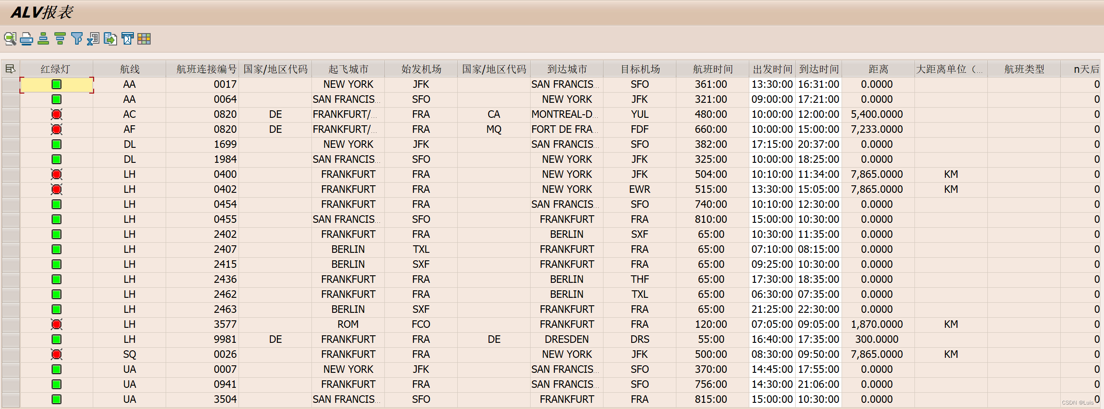Click airport code EWR cell

tap(640, 189)
